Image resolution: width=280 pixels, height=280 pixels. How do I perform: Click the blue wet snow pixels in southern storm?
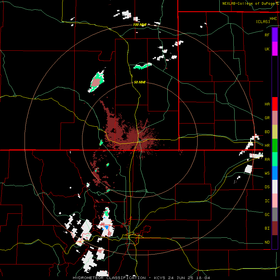pyautogui.click(x=106, y=227)
